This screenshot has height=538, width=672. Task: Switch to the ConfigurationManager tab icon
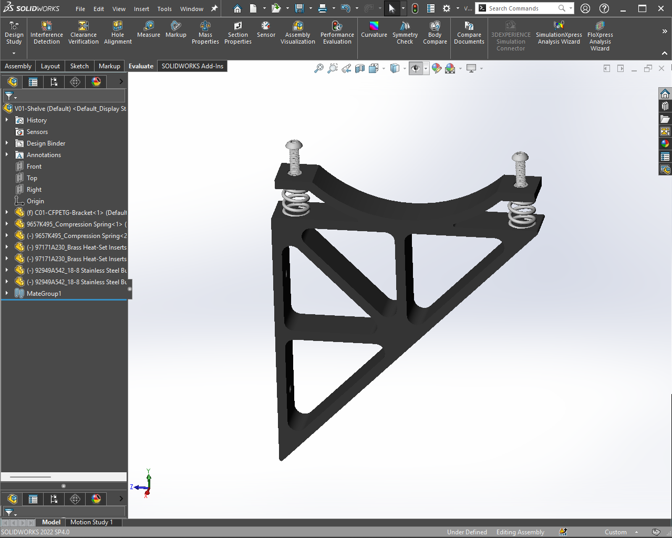click(x=54, y=82)
